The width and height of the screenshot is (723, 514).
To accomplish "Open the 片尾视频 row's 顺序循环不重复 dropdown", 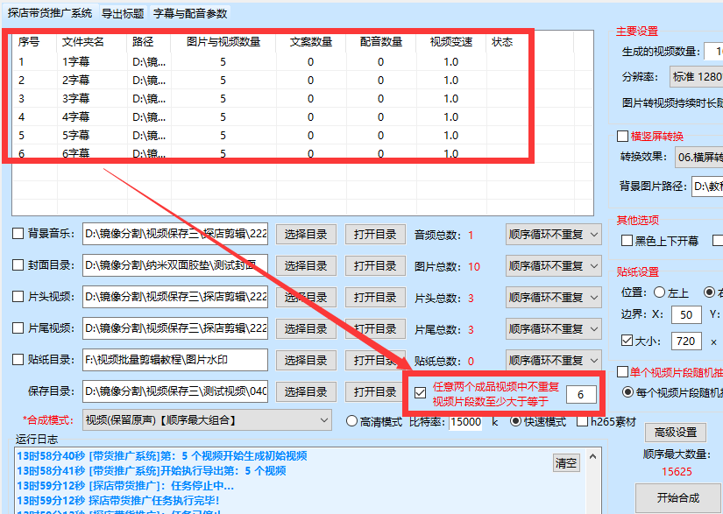I will (553, 329).
